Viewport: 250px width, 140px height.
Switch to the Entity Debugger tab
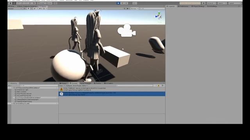(x=86, y=83)
